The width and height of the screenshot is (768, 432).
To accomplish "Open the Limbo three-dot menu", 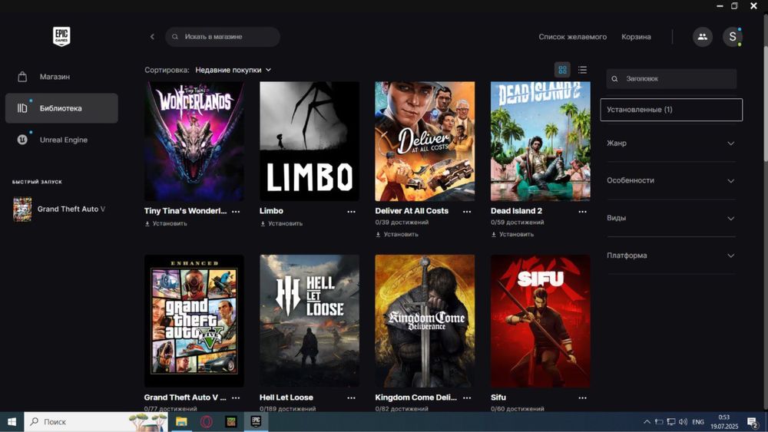I will tap(351, 211).
